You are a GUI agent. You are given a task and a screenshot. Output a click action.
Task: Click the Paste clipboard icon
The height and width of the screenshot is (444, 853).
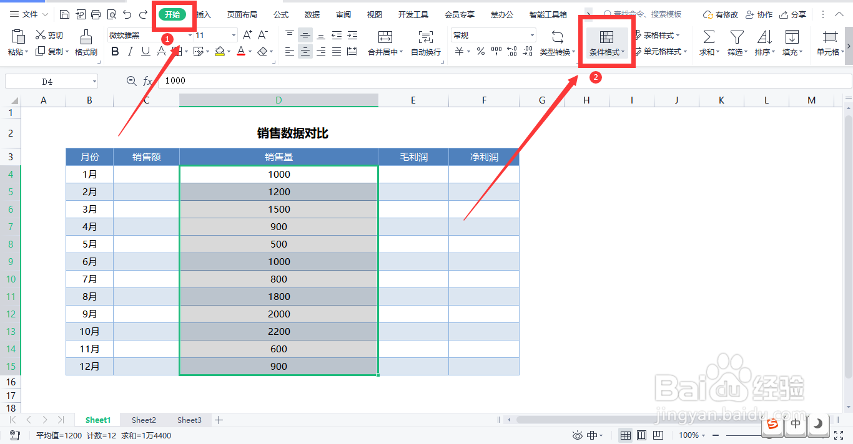(18, 36)
